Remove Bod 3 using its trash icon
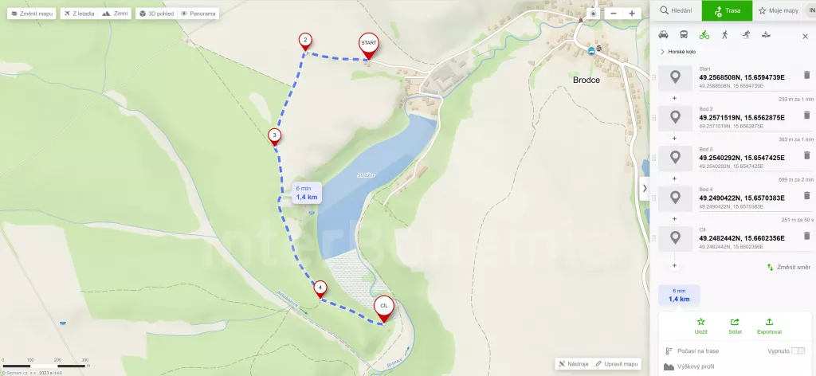Screen dimensions: 816x376 tap(806, 155)
